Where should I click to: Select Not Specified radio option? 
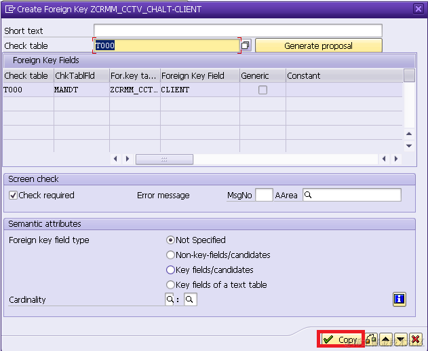coord(170,240)
